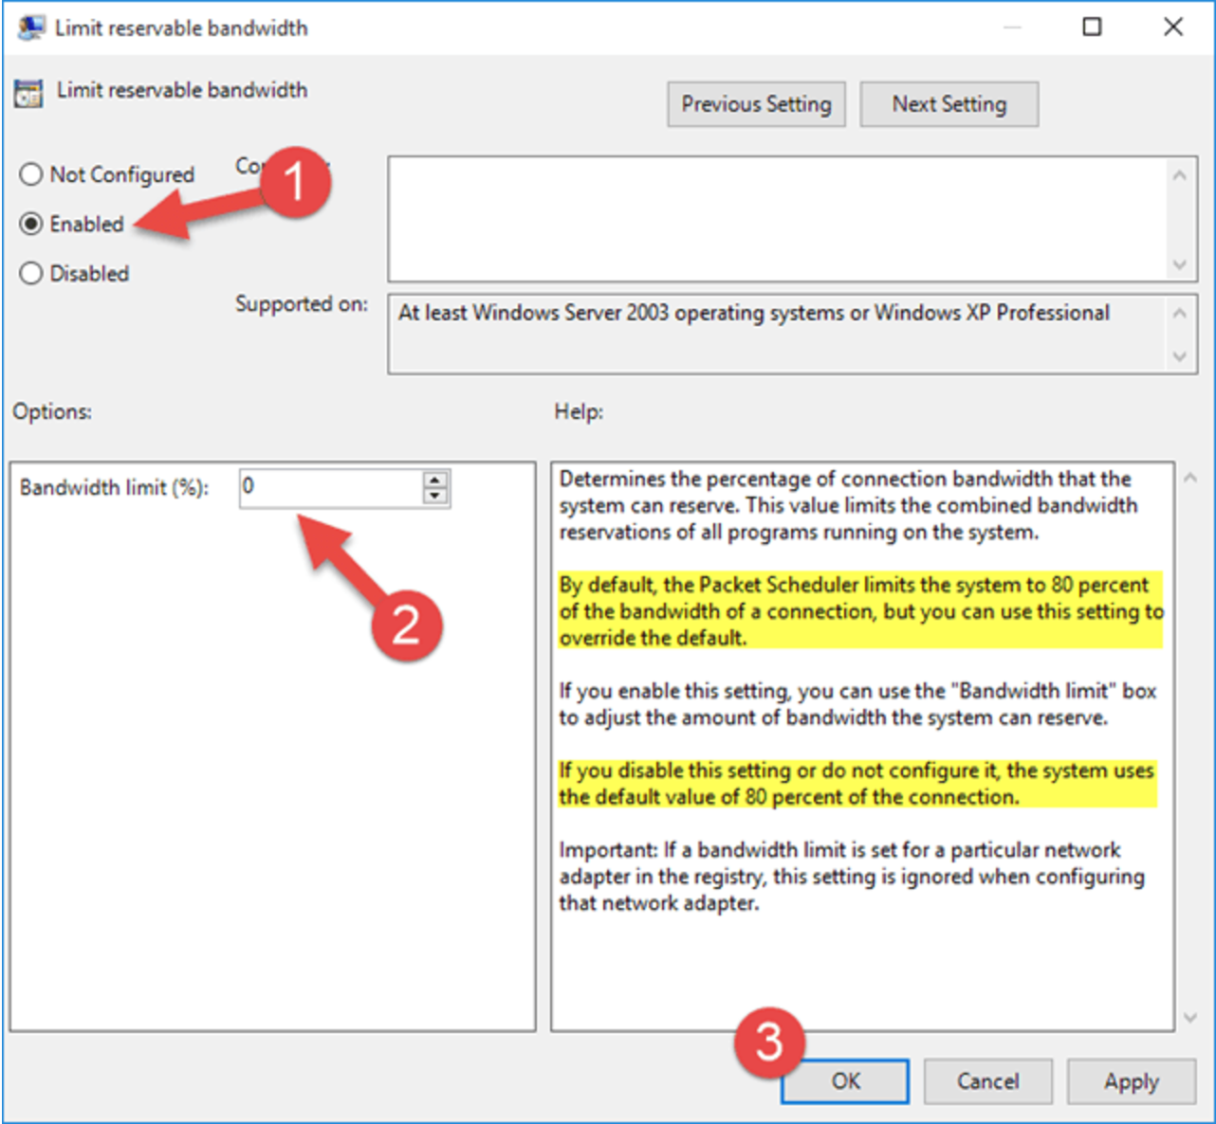Click the Bandwidth limit down spinner arrow
This screenshot has height=1124, width=1216.
point(433,496)
